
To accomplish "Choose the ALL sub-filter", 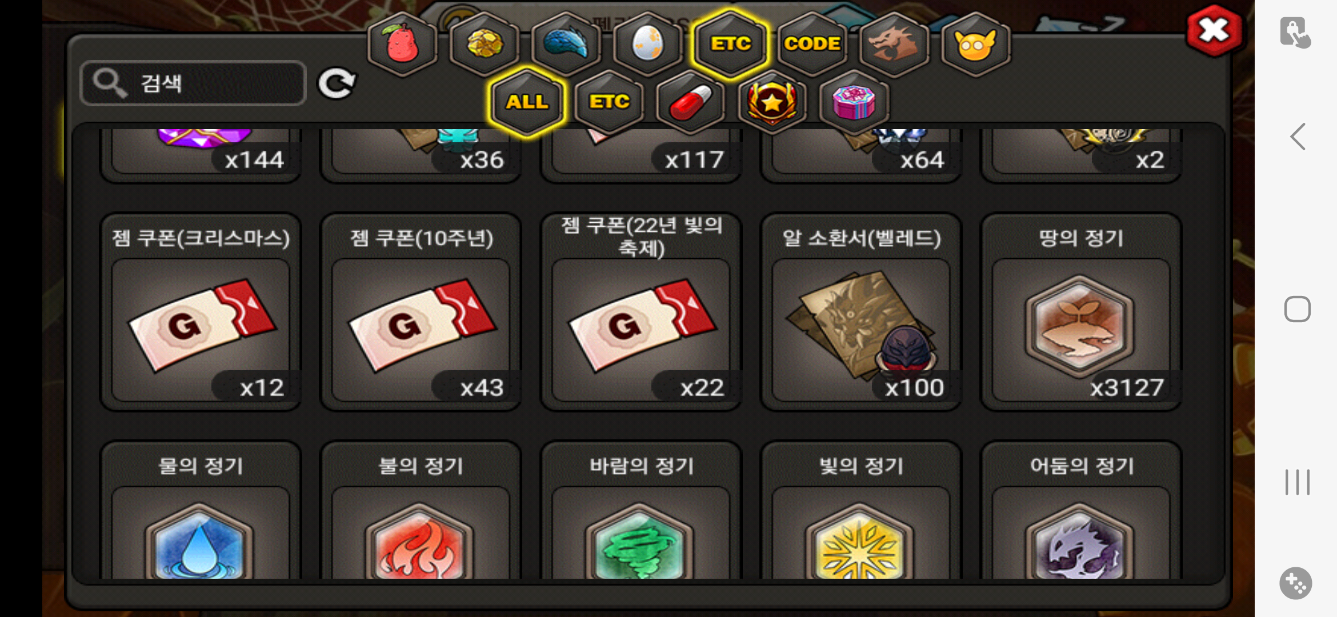I will point(527,102).
